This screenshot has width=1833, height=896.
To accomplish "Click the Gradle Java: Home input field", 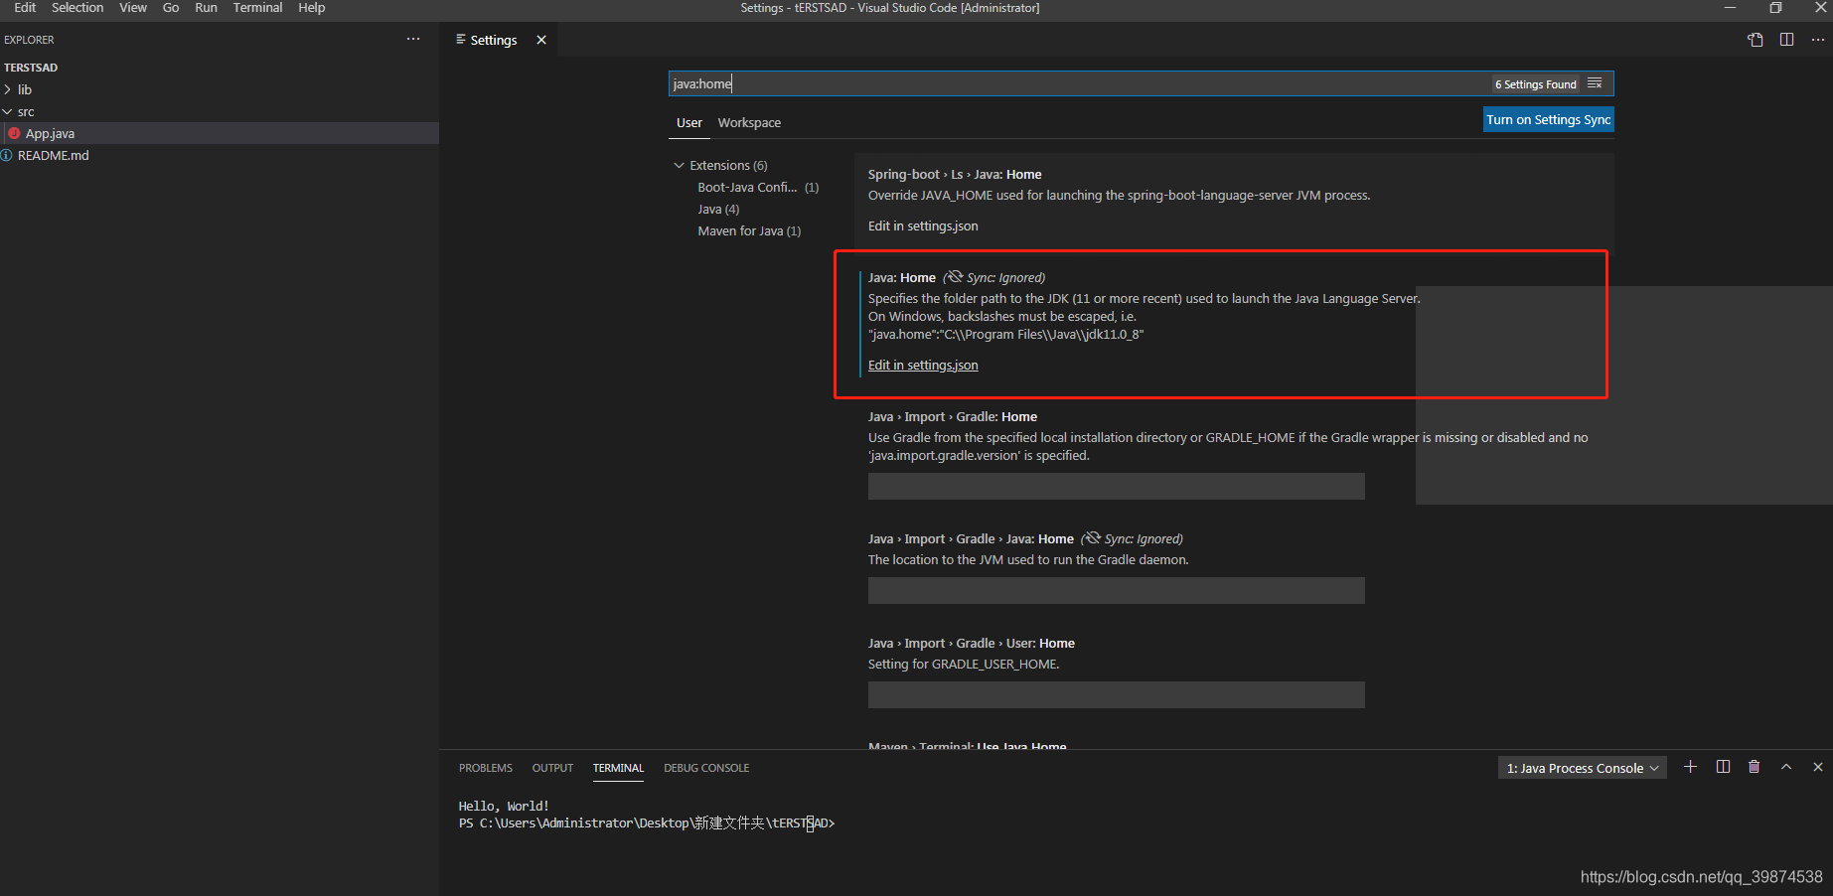I will pyautogui.click(x=1116, y=591).
